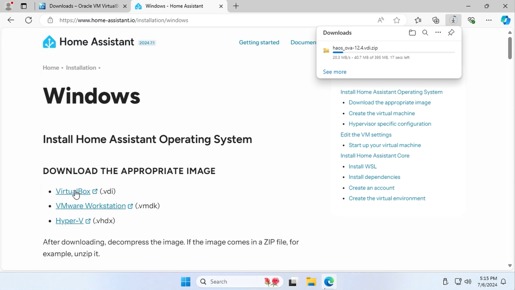The width and height of the screenshot is (515, 290).
Task: Search within the Downloads flyout
Action: click(x=425, y=32)
